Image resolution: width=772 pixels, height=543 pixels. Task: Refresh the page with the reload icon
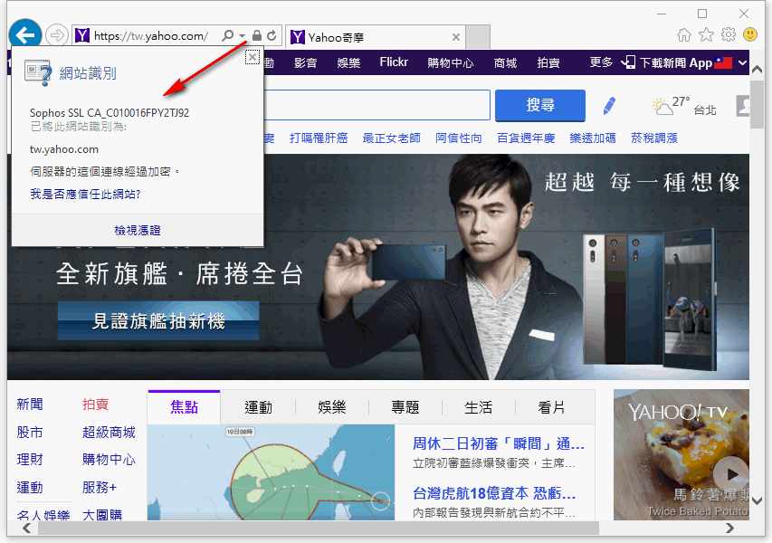(272, 35)
